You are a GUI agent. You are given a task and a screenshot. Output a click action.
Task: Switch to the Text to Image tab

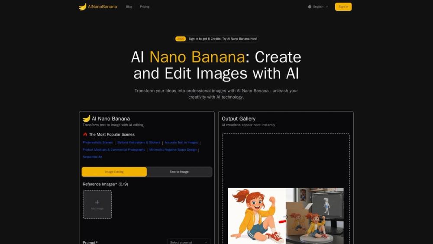pos(179,172)
